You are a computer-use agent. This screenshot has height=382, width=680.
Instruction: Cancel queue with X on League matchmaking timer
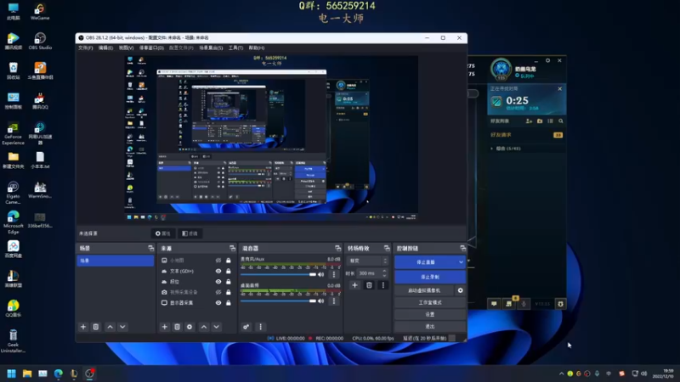point(559,89)
